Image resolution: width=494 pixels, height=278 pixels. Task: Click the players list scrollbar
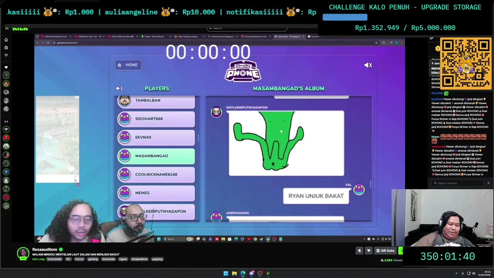[x=198, y=138]
